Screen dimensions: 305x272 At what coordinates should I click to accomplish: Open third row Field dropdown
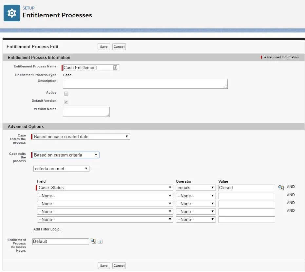(x=105, y=204)
